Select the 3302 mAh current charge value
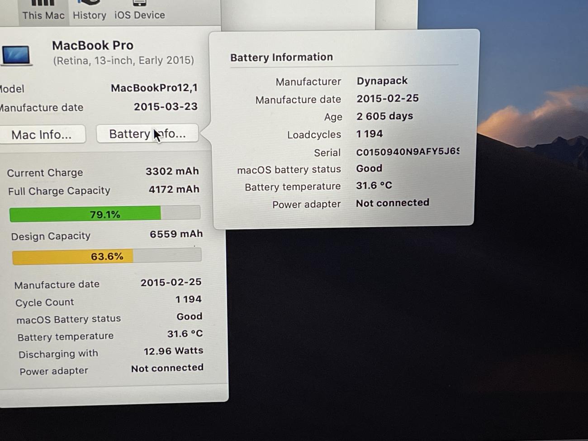588x441 pixels. click(x=172, y=171)
